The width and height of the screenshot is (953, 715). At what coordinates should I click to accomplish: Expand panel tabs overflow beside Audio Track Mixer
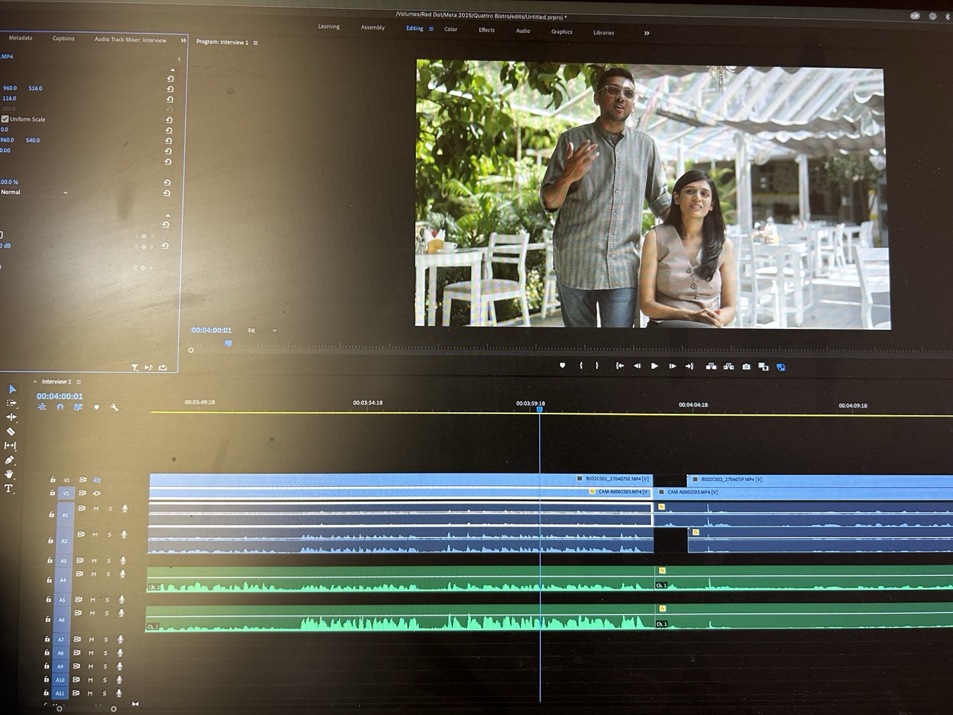(x=183, y=40)
